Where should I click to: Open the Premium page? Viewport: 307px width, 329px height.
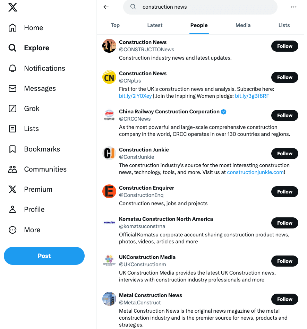tap(38, 189)
